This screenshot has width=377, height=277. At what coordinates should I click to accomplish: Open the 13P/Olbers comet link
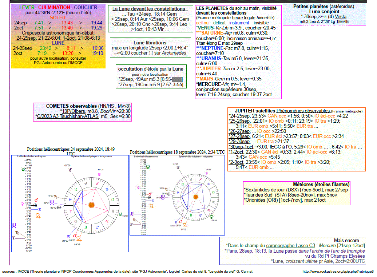pyautogui.click(x=74, y=111)
